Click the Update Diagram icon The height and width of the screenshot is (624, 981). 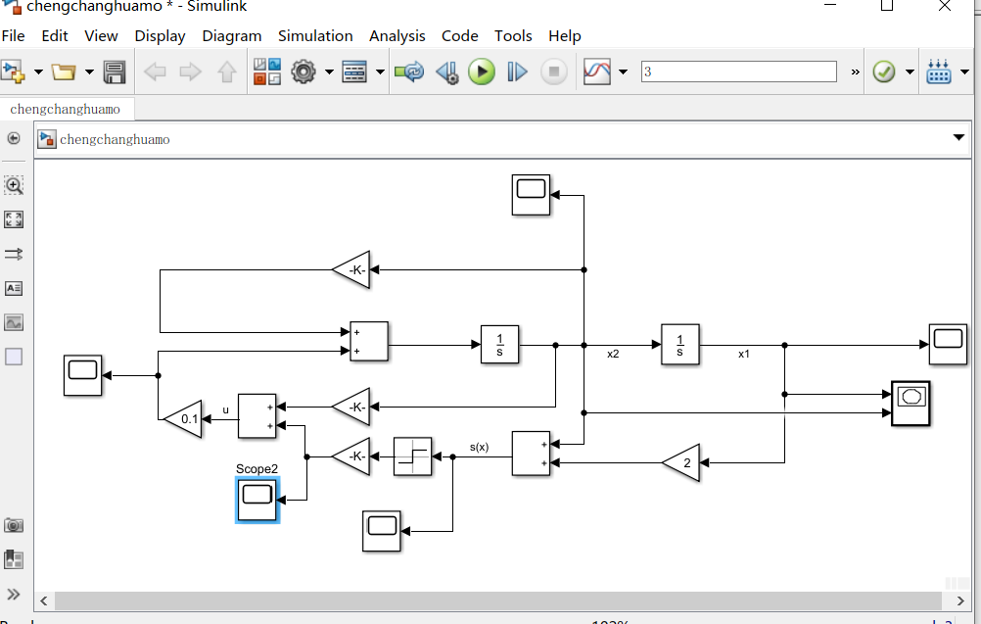tap(409, 72)
